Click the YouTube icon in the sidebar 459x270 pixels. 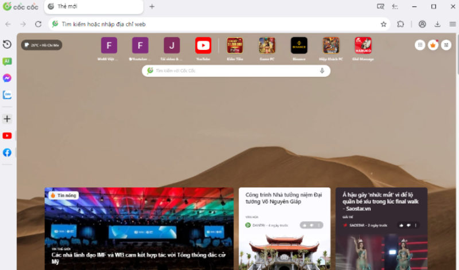[x=7, y=136]
